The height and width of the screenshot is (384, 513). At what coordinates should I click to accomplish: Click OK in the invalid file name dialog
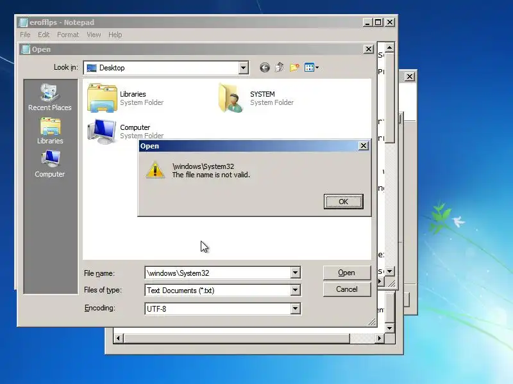pos(343,202)
